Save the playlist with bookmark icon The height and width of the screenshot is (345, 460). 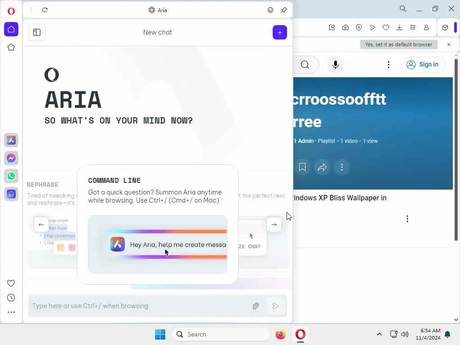coord(302,167)
